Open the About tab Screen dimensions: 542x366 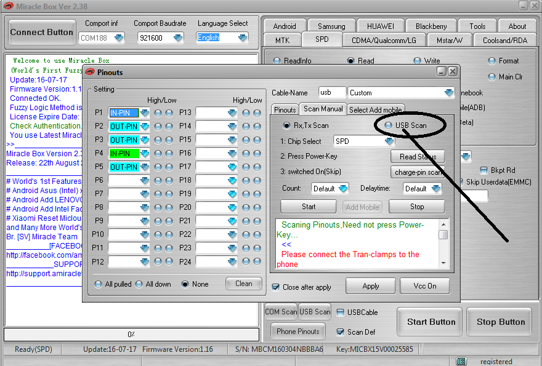[x=517, y=26]
